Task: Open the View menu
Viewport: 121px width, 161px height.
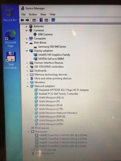Action: tap(43, 14)
